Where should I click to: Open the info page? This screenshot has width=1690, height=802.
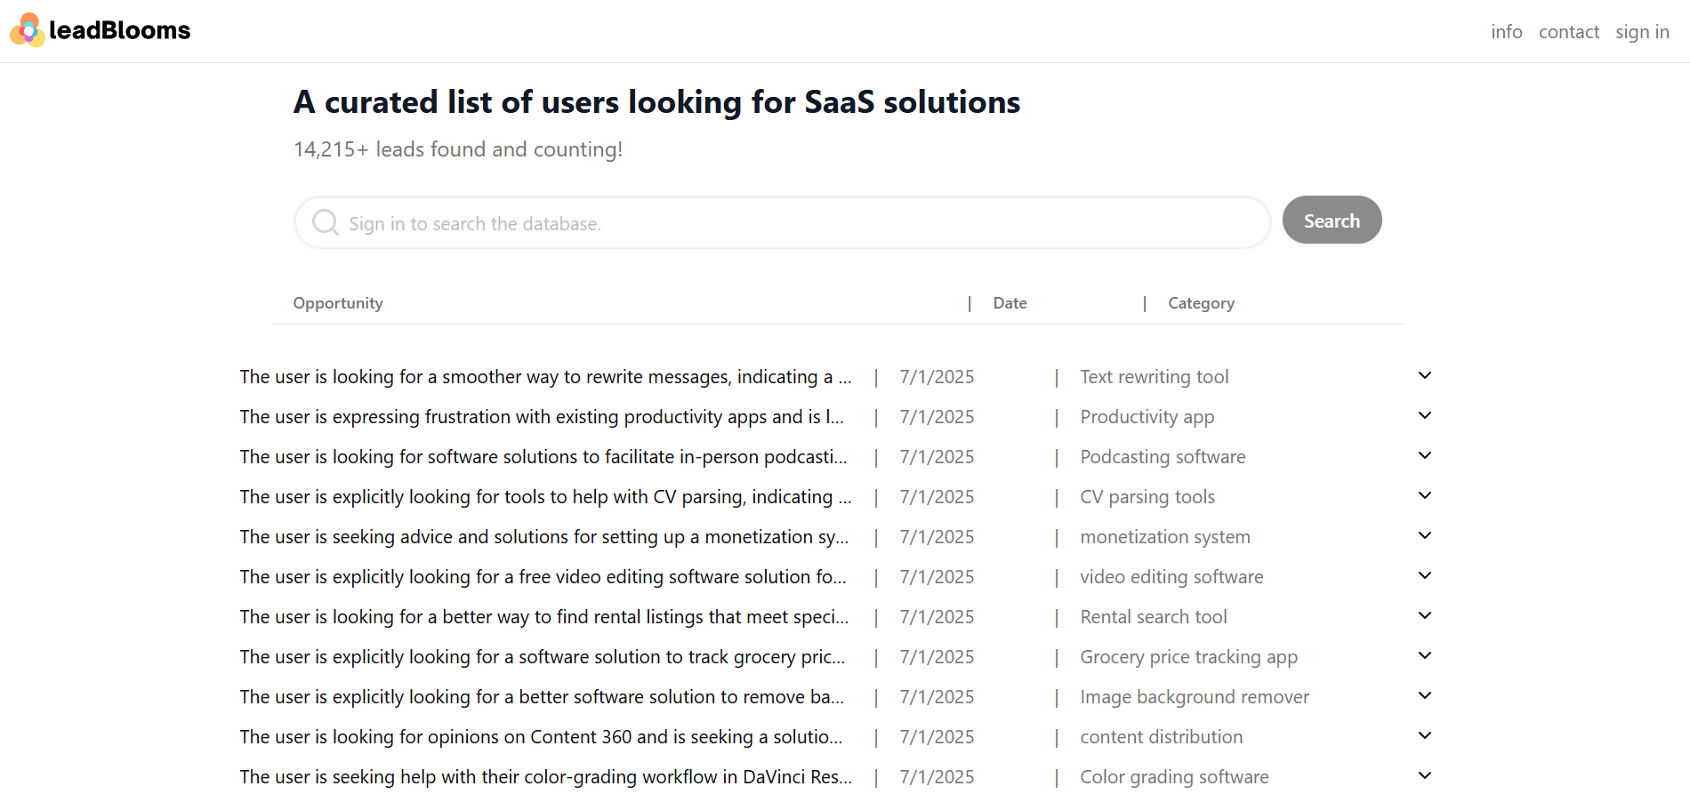(1506, 32)
